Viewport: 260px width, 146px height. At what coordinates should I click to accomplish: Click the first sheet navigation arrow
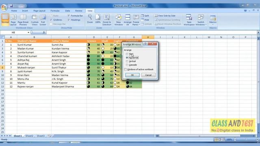2,136
